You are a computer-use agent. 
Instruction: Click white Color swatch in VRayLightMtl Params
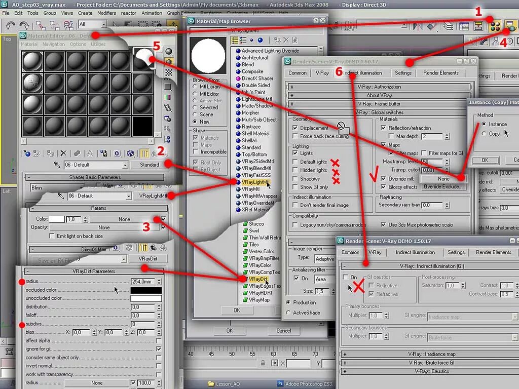[x=57, y=219]
